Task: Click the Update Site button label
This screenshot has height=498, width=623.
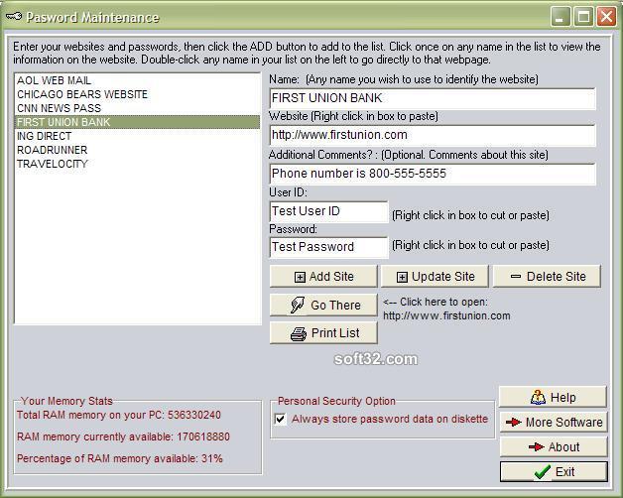Action: tap(443, 276)
